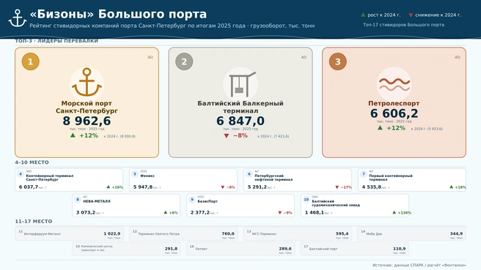Click the green growth triangle in the legend
The width and height of the screenshot is (481, 270).
(363, 15)
